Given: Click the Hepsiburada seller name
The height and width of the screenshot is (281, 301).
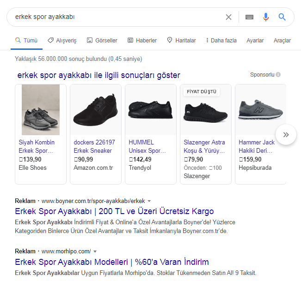Looking at the screenshot, I should tap(255, 167).
